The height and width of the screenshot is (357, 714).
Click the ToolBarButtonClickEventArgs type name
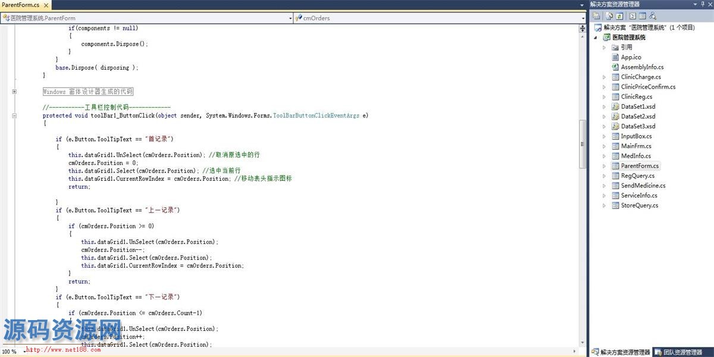click(316, 115)
